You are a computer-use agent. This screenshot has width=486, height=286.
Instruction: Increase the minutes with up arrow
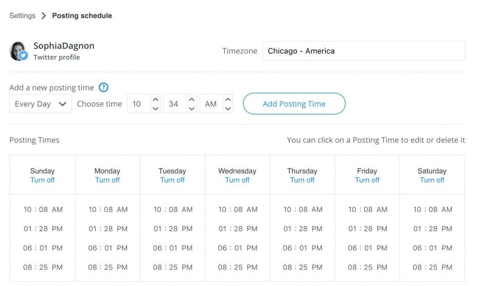point(191,100)
